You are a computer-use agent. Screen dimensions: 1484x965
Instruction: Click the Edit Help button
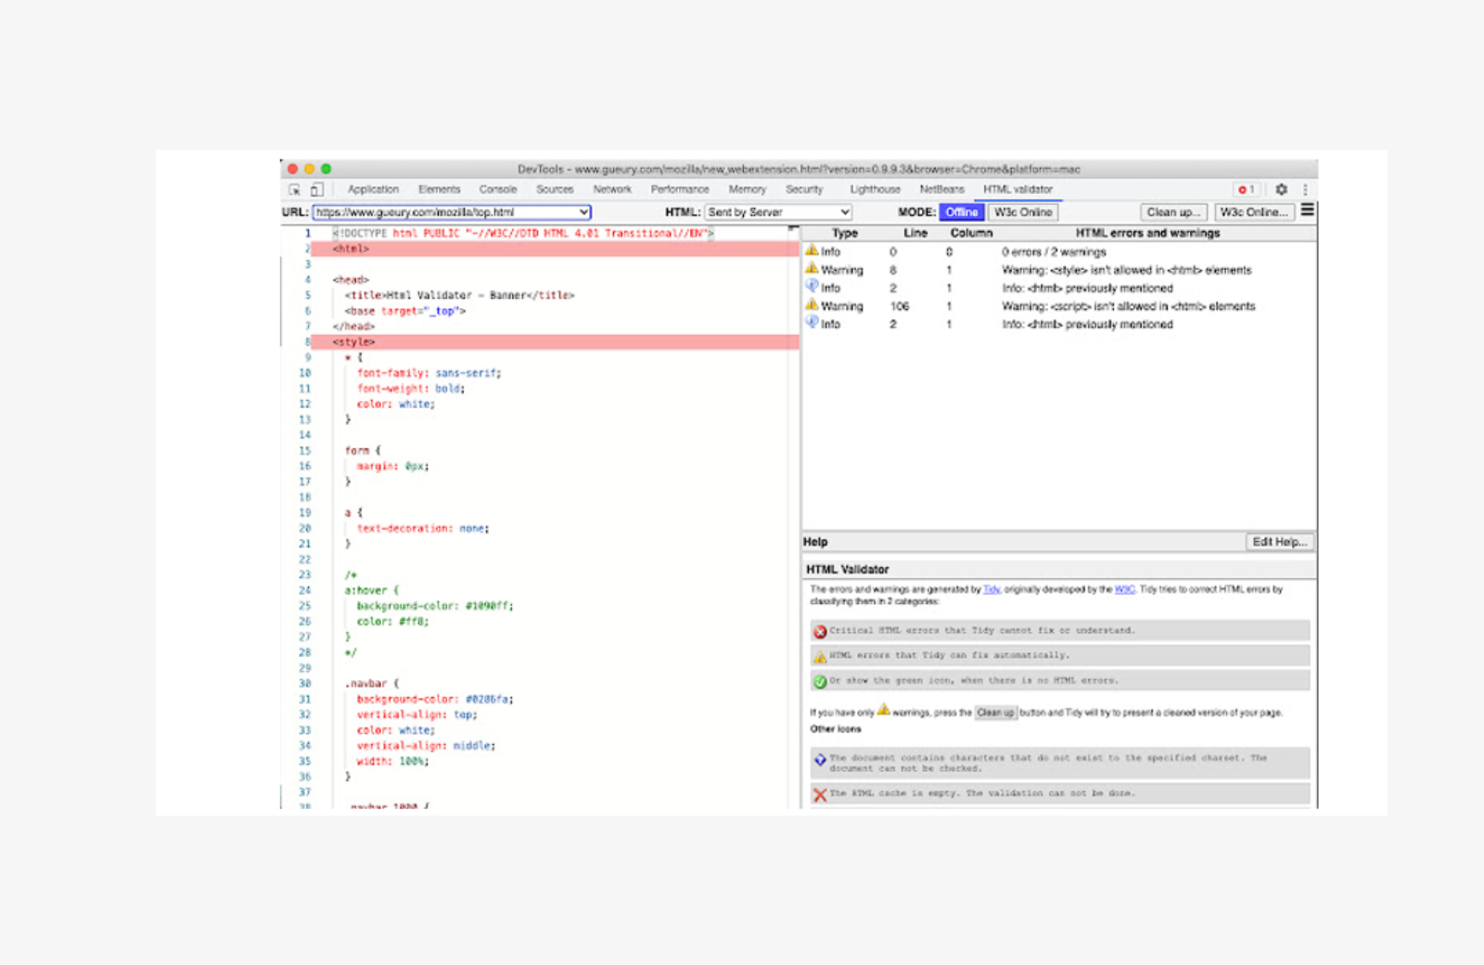[1279, 542]
